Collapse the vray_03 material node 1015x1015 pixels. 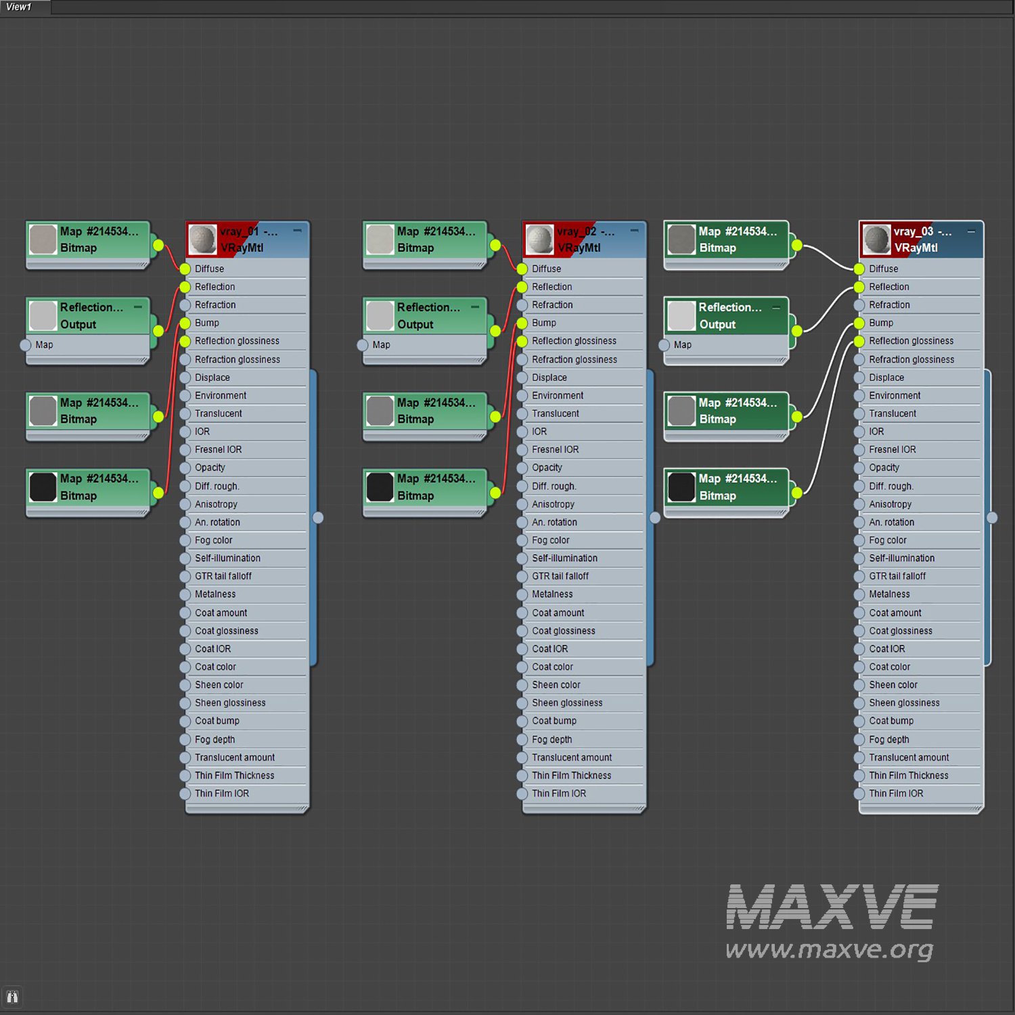(x=971, y=231)
